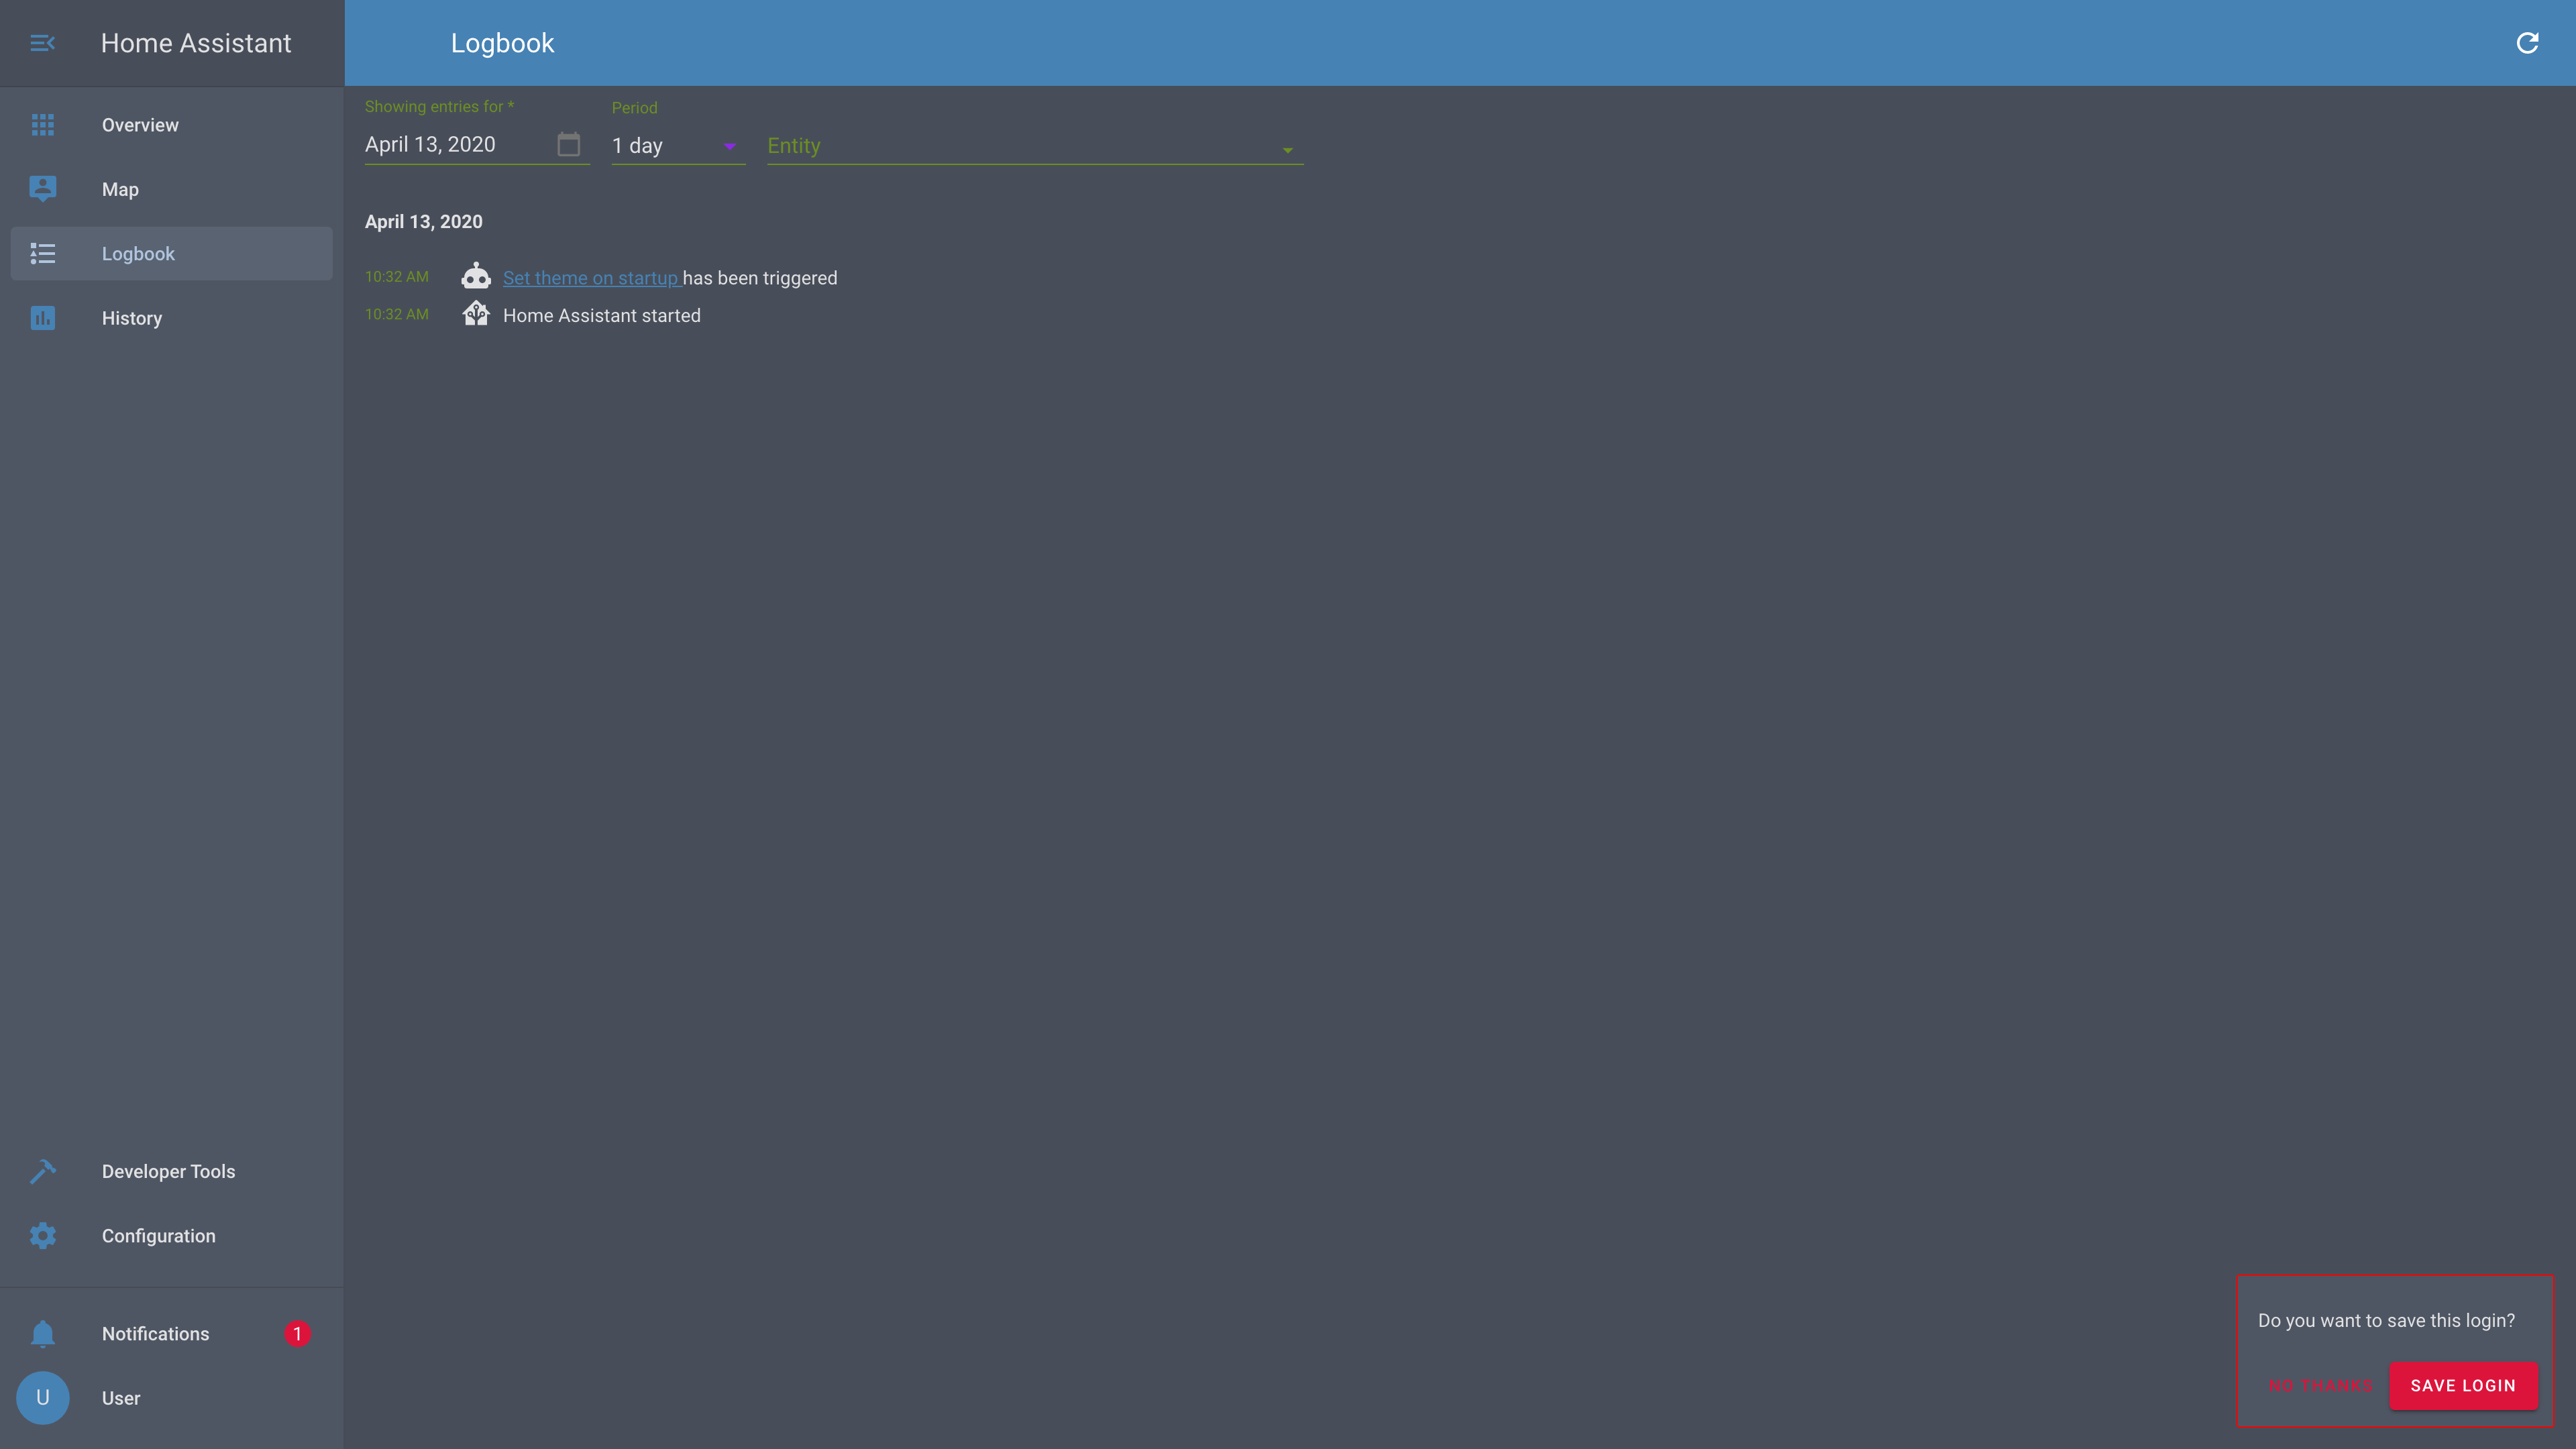
Task: Expand the Period 1 day dropdown
Action: point(678,146)
